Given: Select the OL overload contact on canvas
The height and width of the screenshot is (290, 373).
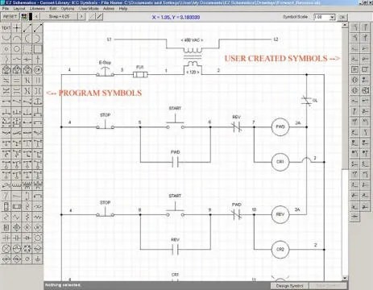Looking at the screenshot, I should click(307, 101).
